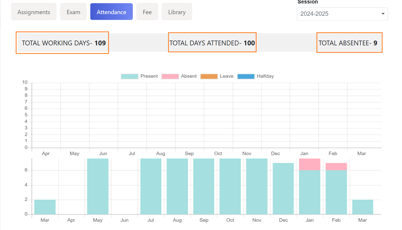This screenshot has width=402, height=230.
Task: Click the pink Absent segment for Feb
Action: [x=336, y=166]
